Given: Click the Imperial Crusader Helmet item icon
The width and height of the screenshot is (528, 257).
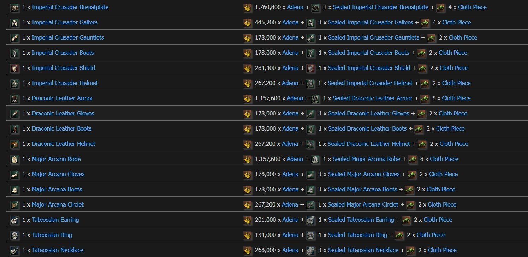Looking at the screenshot, I should tap(14, 83).
